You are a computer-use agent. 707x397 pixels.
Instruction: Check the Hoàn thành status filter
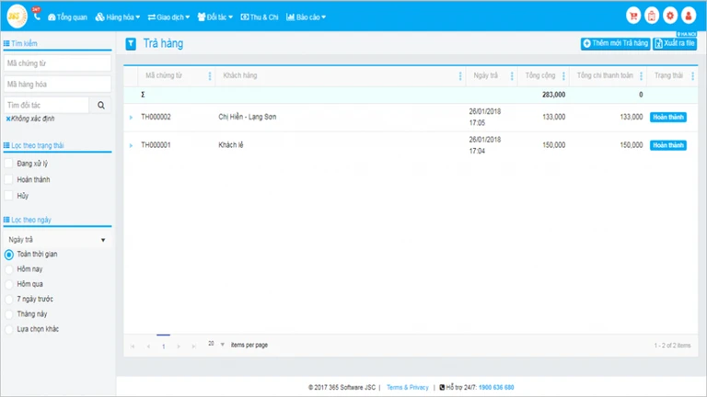(8, 179)
